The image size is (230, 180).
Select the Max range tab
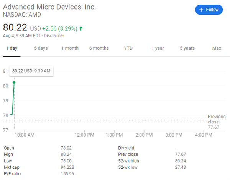tap(217, 48)
